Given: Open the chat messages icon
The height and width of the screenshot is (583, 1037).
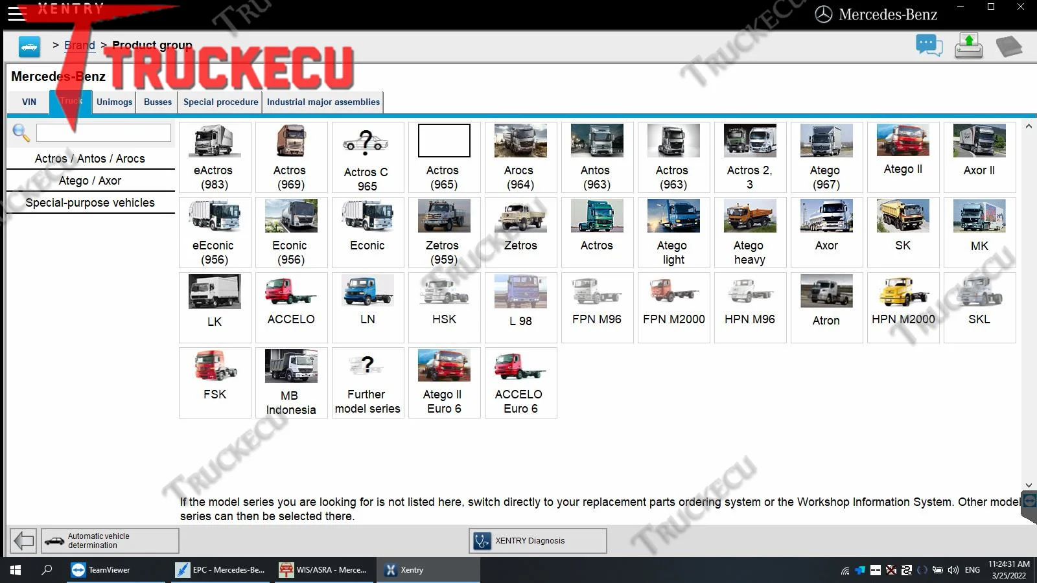Looking at the screenshot, I should [929, 46].
